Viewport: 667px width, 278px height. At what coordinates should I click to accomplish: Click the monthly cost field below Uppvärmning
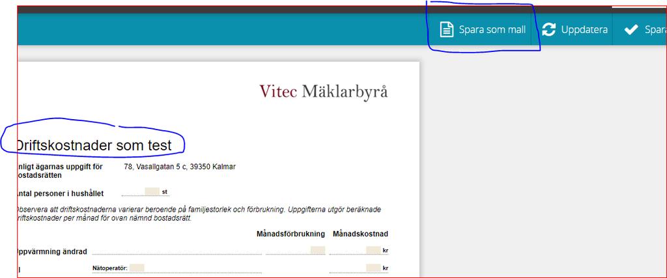pyautogui.click(x=373, y=268)
